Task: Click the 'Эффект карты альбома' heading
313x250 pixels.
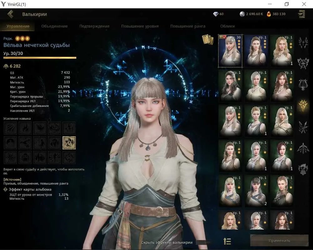Action: [x=30, y=189]
